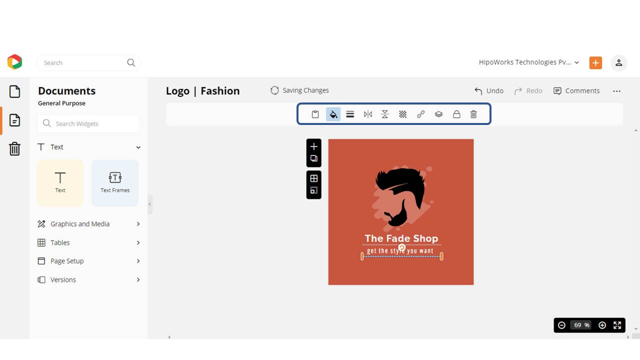Delete the selected element with the trash icon
Viewport: 640px width, 360px height.
(x=473, y=114)
